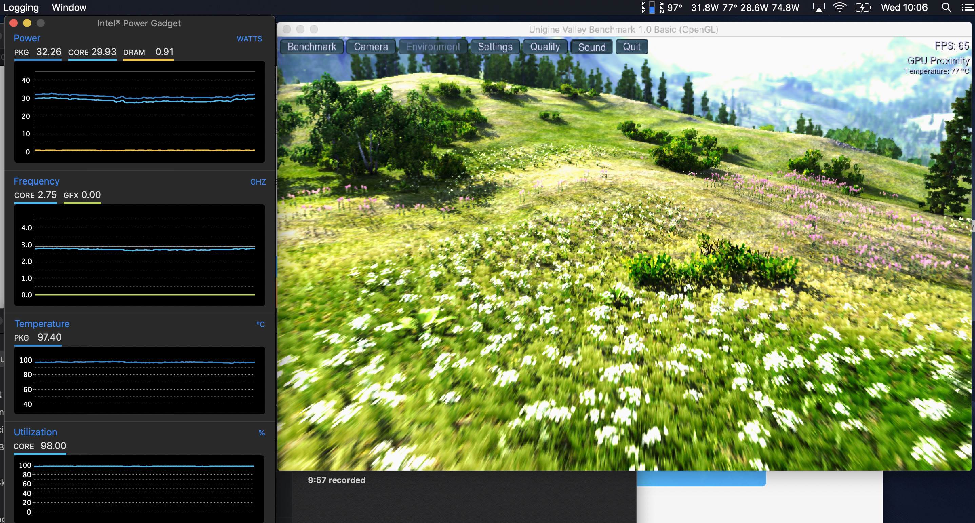Expand the Environment options panel

433,47
